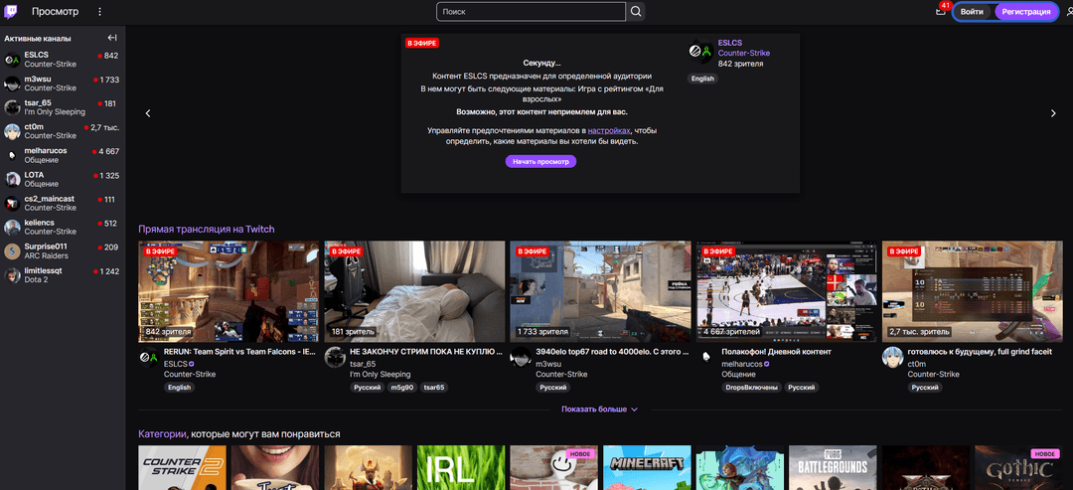Viewport: 1073px width, 490px height.
Task: Open the notifications inbox with 41 badge
Action: pyautogui.click(x=941, y=11)
